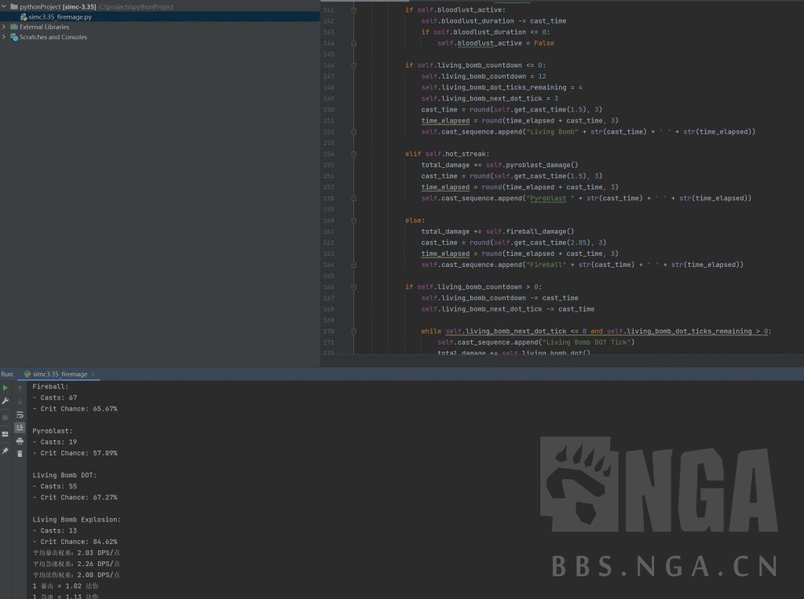Click the Restore Layout icon in Run panel
This screenshot has width=804, height=599.
pos(5,433)
